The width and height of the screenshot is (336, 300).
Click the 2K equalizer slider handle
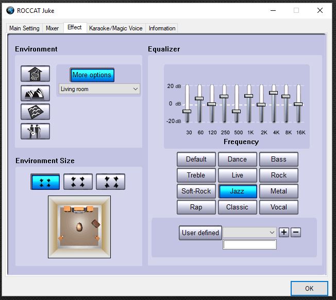[x=261, y=104]
